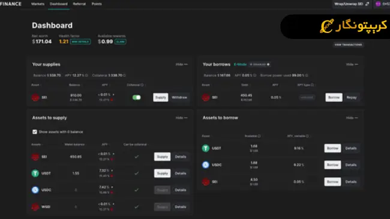390x219 pixels.
Task: Click the SEI token icon in Assets to borrow
Action: 206,182
